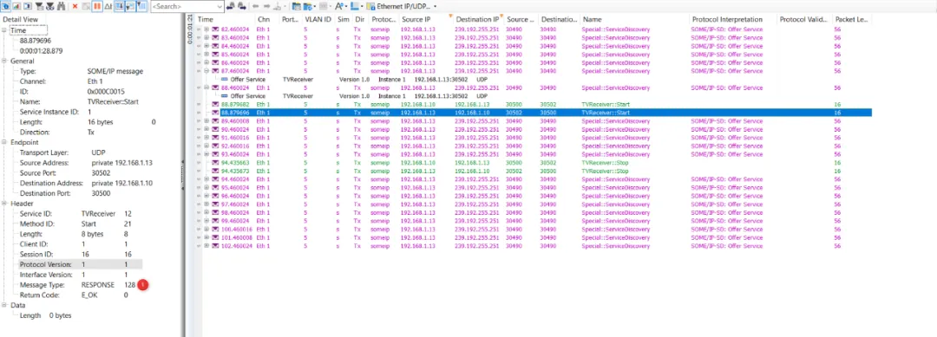Open the statistics chart view icon
This screenshot has height=337, width=937.
(x=16, y=6)
